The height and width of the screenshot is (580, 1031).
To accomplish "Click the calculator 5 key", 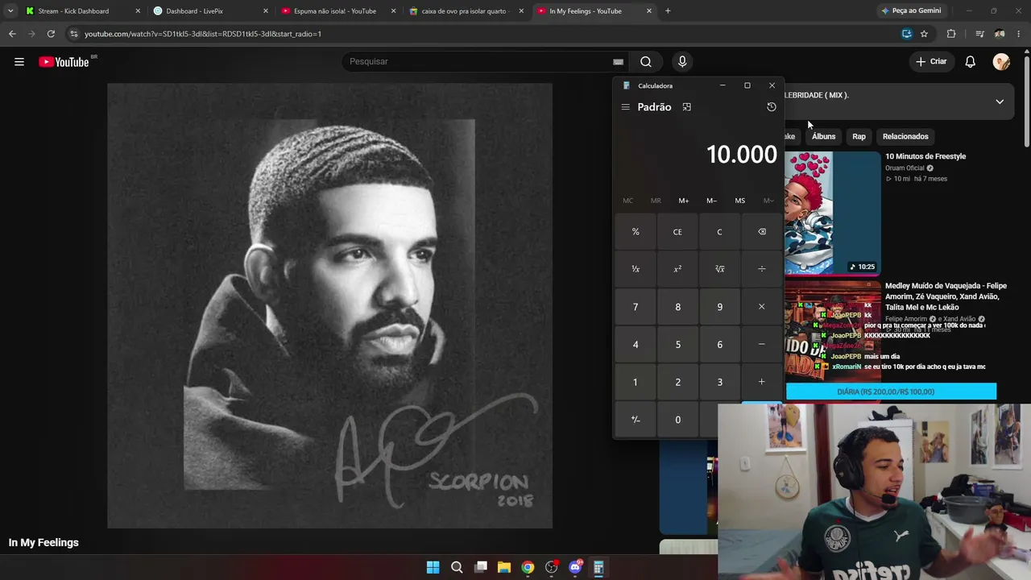I will click(x=677, y=345).
